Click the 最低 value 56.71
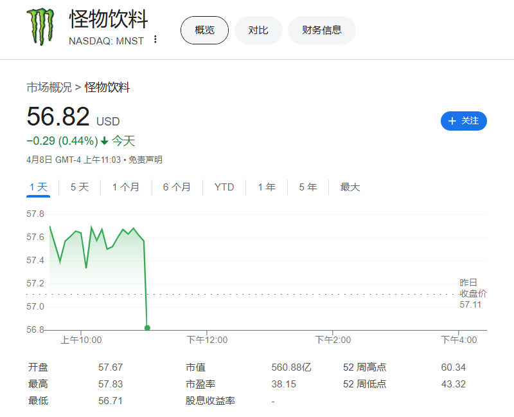 (x=111, y=400)
